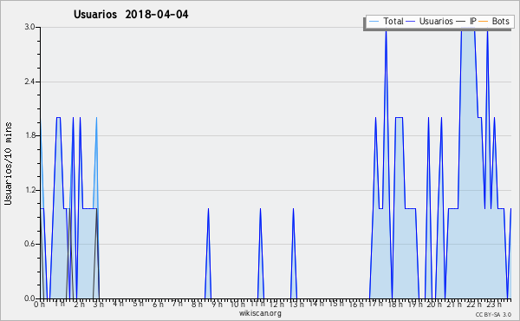Image resolution: width=520 pixels, height=321 pixels.
Task: Click the data spike near 11 h
Action: (x=260, y=253)
